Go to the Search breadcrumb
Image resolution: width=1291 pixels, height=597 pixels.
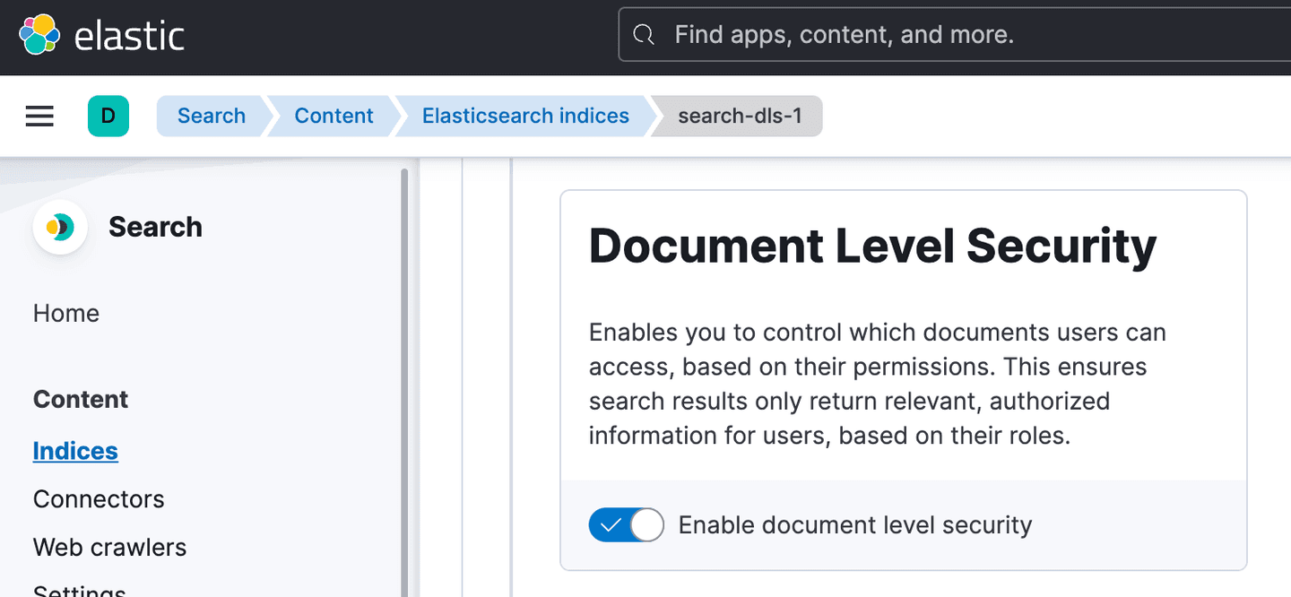211,117
